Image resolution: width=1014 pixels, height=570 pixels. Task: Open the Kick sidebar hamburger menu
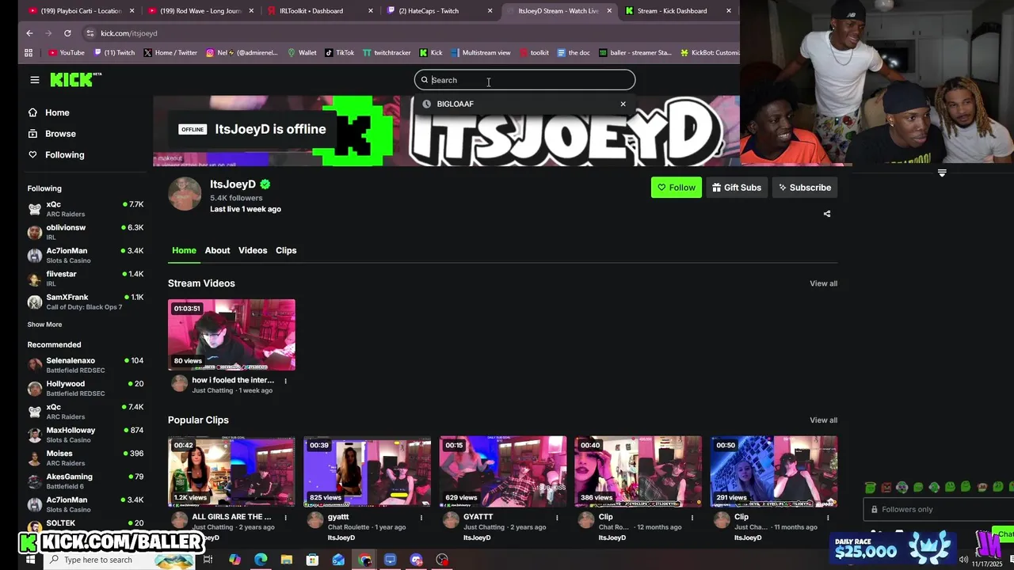click(x=35, y=79)
